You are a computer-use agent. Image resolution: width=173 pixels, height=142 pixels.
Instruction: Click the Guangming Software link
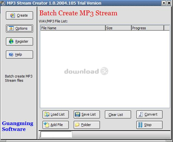(18, 126)
